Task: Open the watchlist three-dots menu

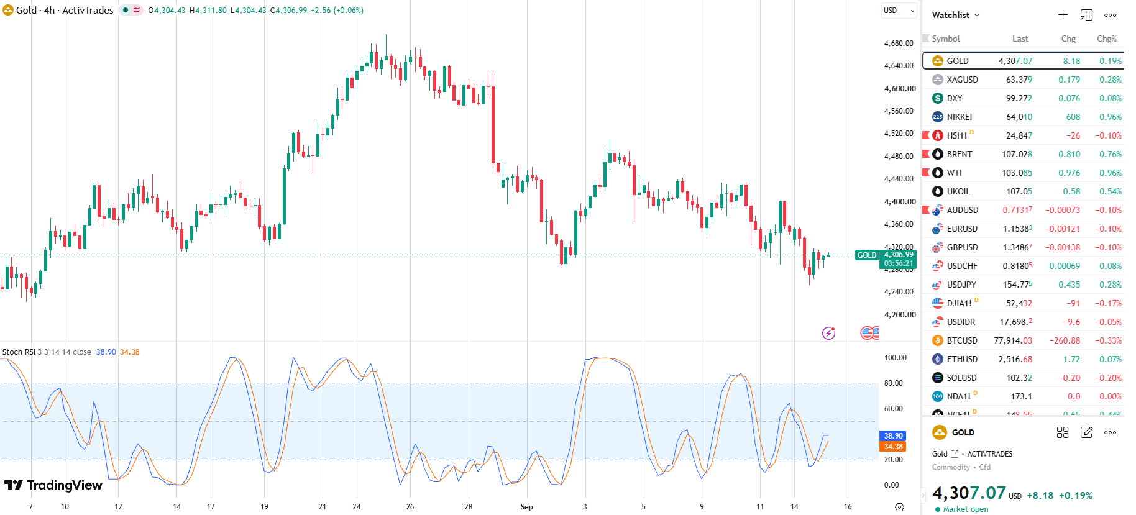Action: pos(1111,15)
